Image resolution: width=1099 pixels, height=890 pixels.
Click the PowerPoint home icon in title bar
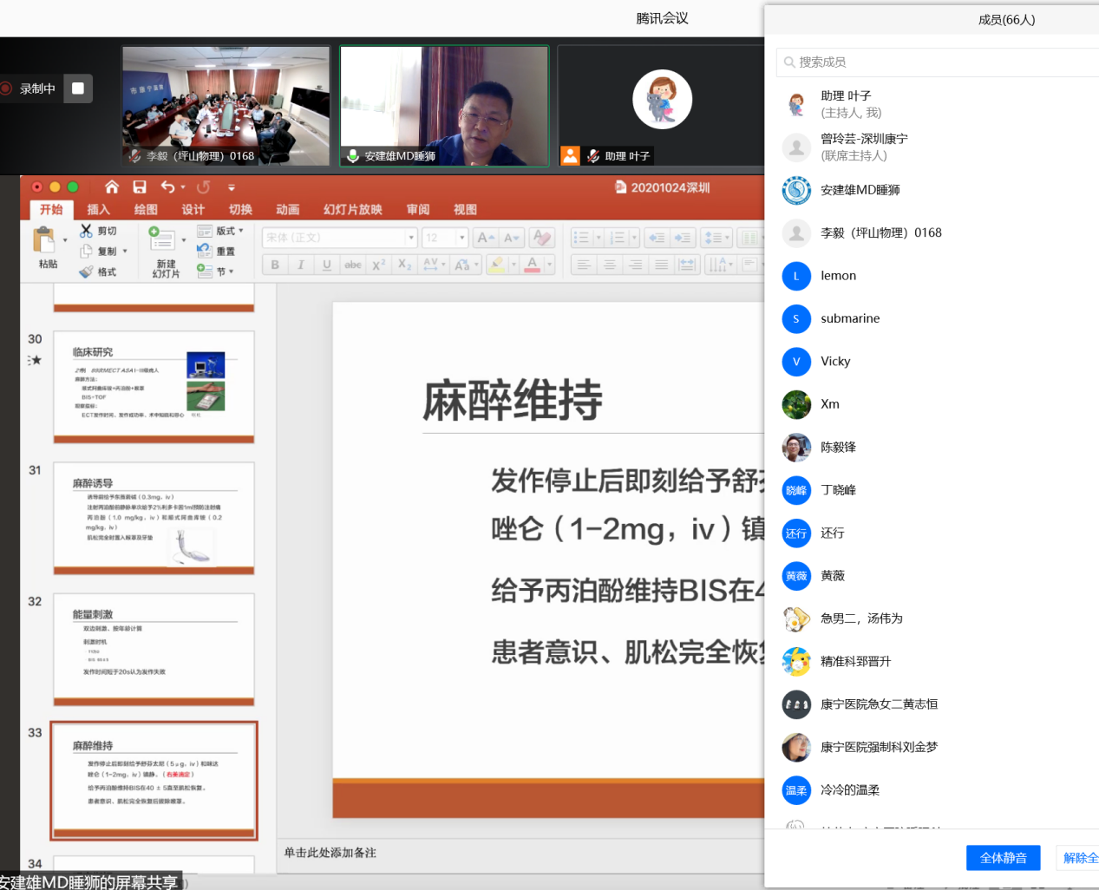coord(112,187)
